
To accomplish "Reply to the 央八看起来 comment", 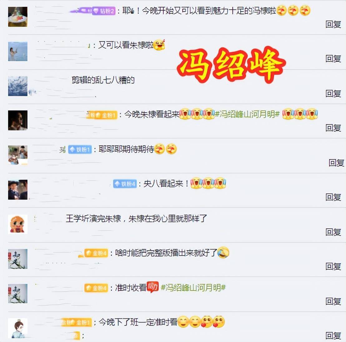I will (333, 197).
